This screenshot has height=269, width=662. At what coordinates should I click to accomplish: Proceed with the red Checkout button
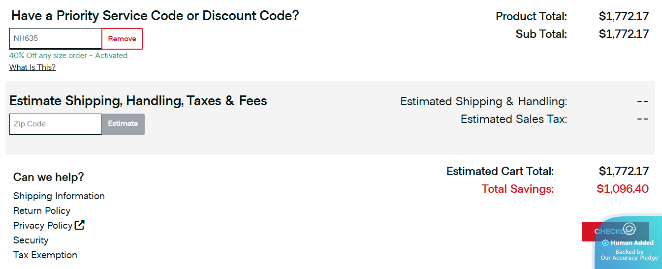(x=615, y=232)
